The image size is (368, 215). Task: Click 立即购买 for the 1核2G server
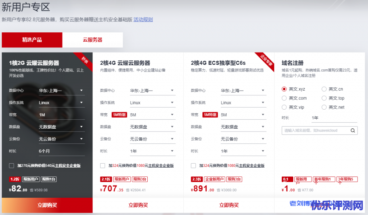(x=47, y=205)
